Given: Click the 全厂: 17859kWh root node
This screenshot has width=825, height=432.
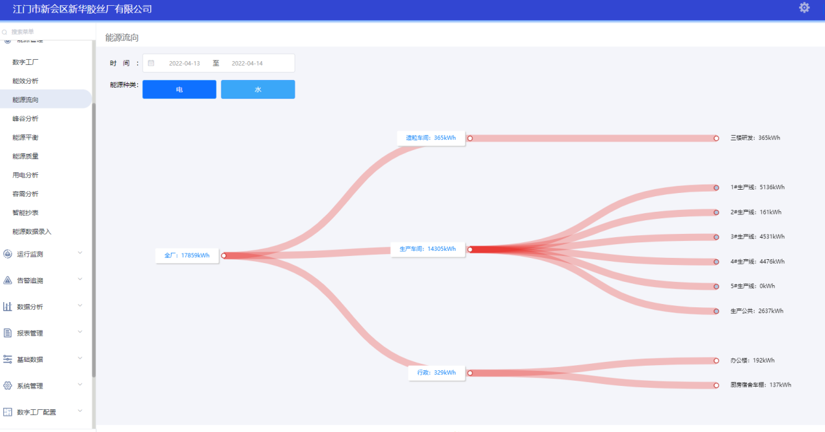Looking at the screenshot, I should (187, 255).
